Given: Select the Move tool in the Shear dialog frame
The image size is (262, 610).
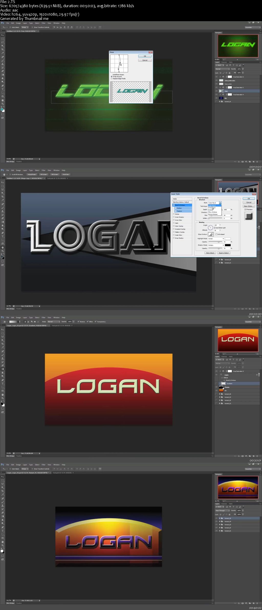Looking at the screenshot, I should point(3,35).
